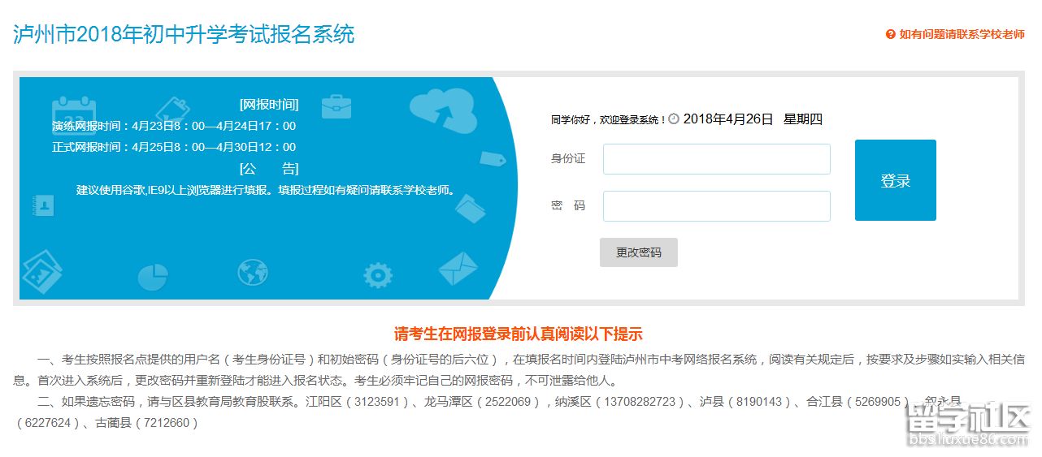
Task: Click the 泸州市2018年初中升学考试报名系统 page title
Action: click(x=184, y=35)
